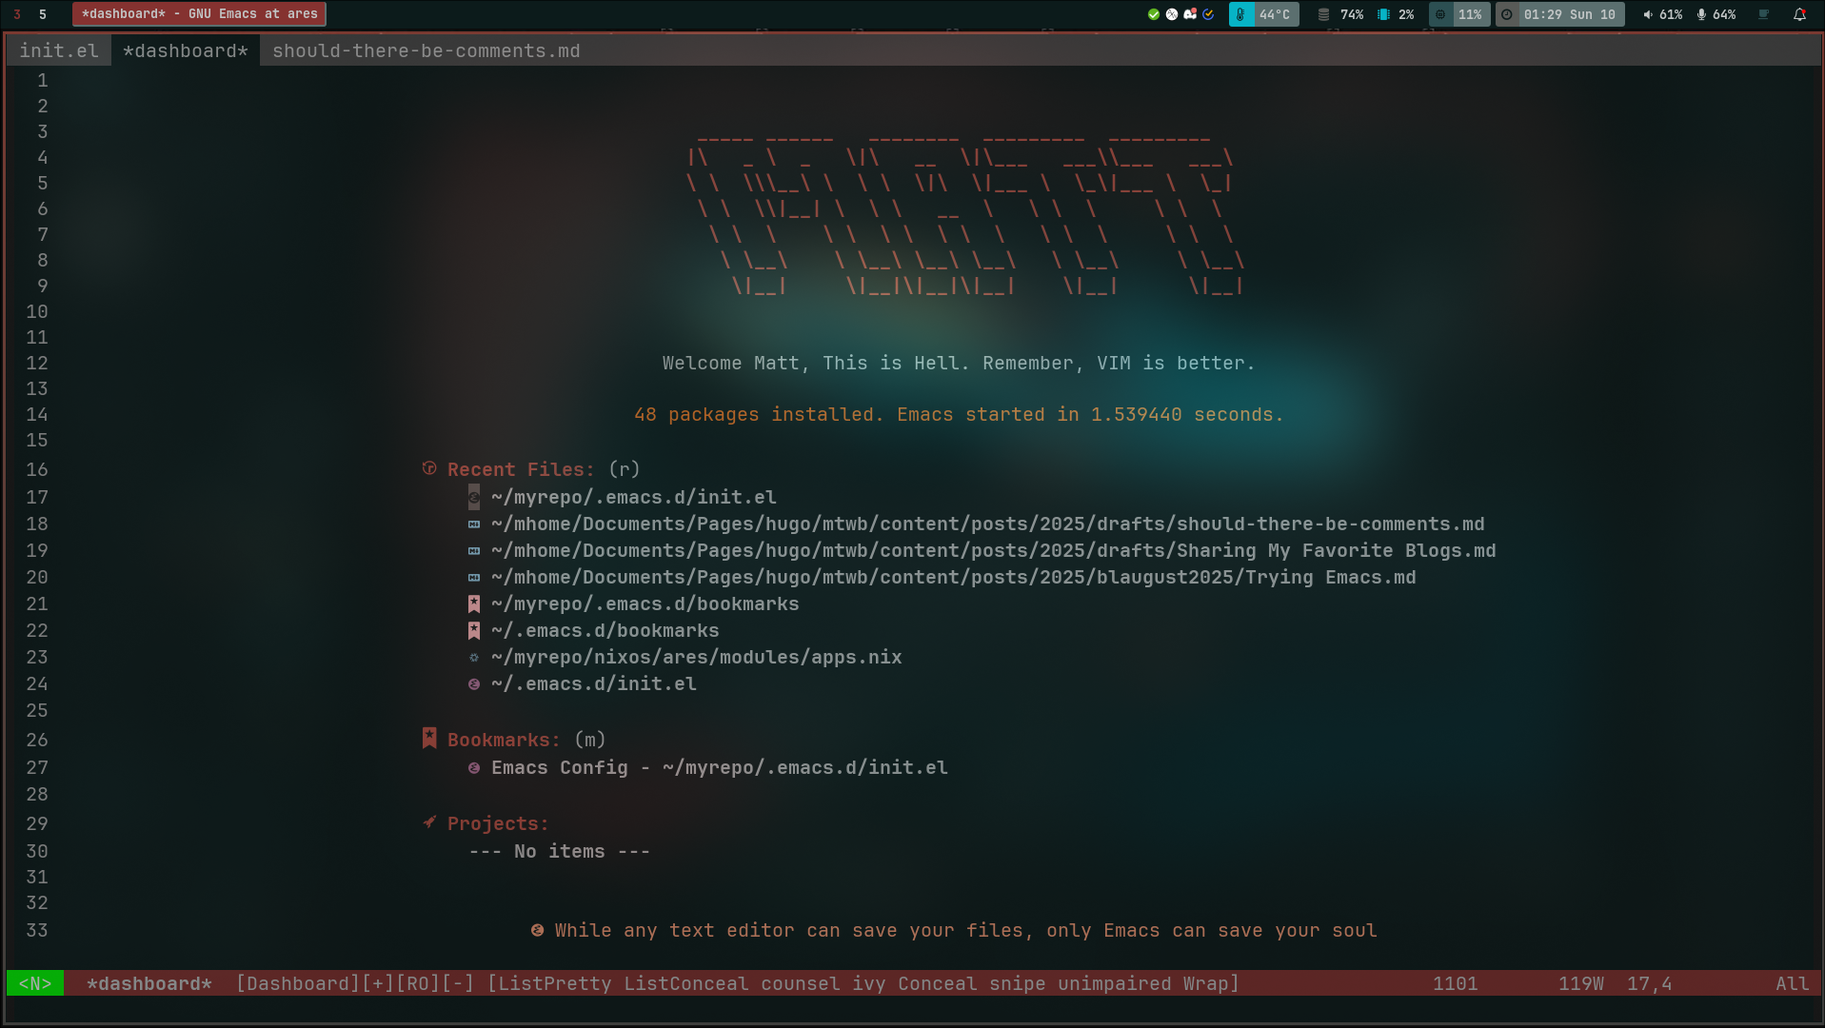1825x1029 pixels.
Task: Click the <N> evil state indicator
Action: [35, 983]
